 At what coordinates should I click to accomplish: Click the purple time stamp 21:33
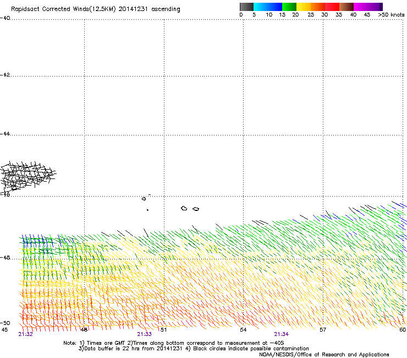coord(144,334)
